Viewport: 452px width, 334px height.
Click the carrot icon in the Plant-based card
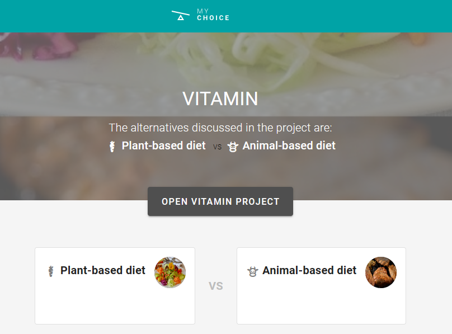coord(51,271)
